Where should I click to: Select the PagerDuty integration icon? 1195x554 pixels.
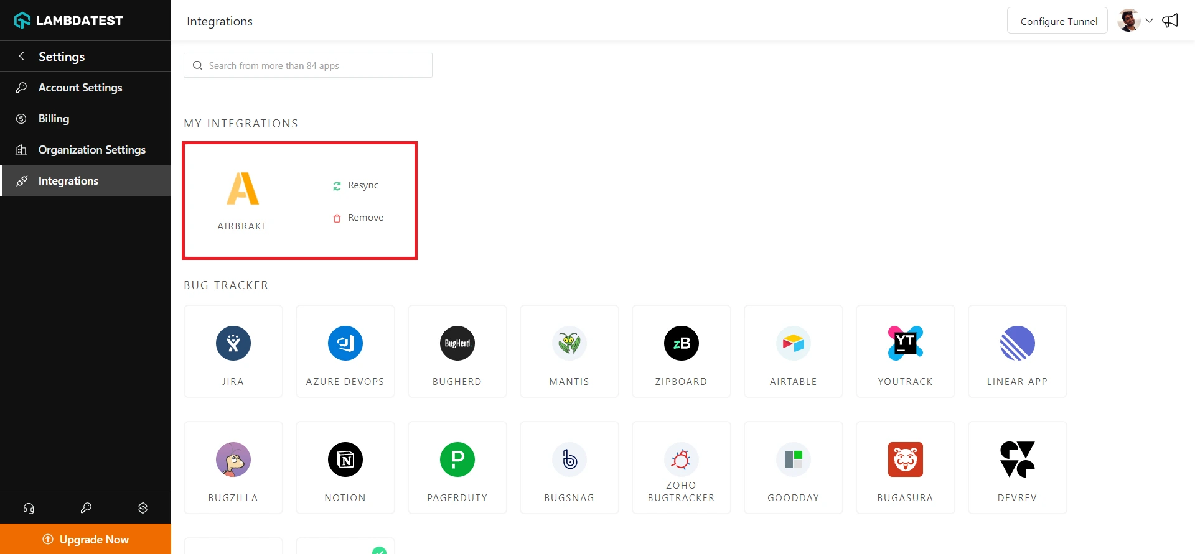pos(457,459)
